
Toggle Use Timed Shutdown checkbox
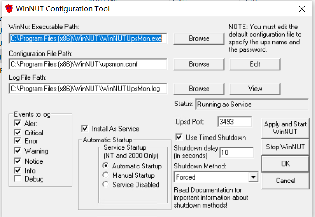point(179,137)
